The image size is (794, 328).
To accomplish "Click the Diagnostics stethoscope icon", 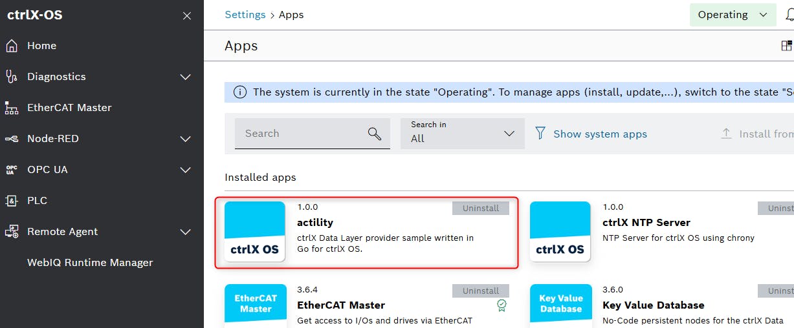I will click(12, 77).
